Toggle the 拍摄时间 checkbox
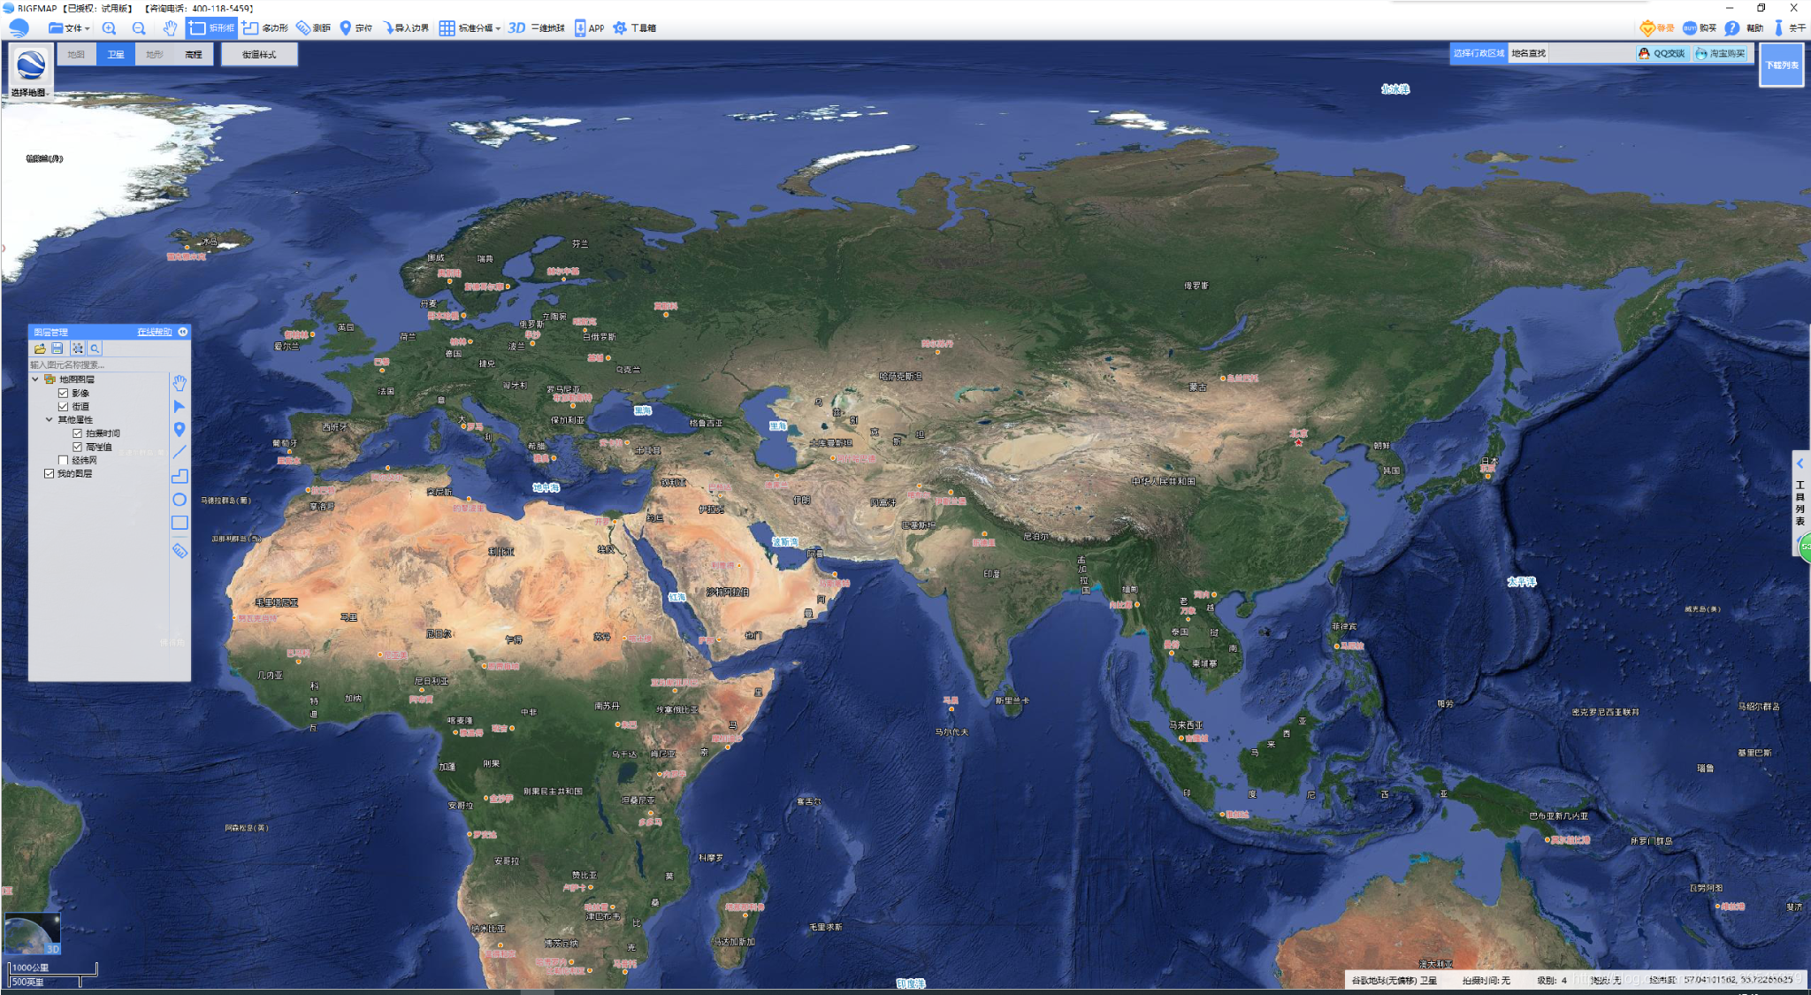The width and height of the screenshot is (1811, 995). click(78, 433)
